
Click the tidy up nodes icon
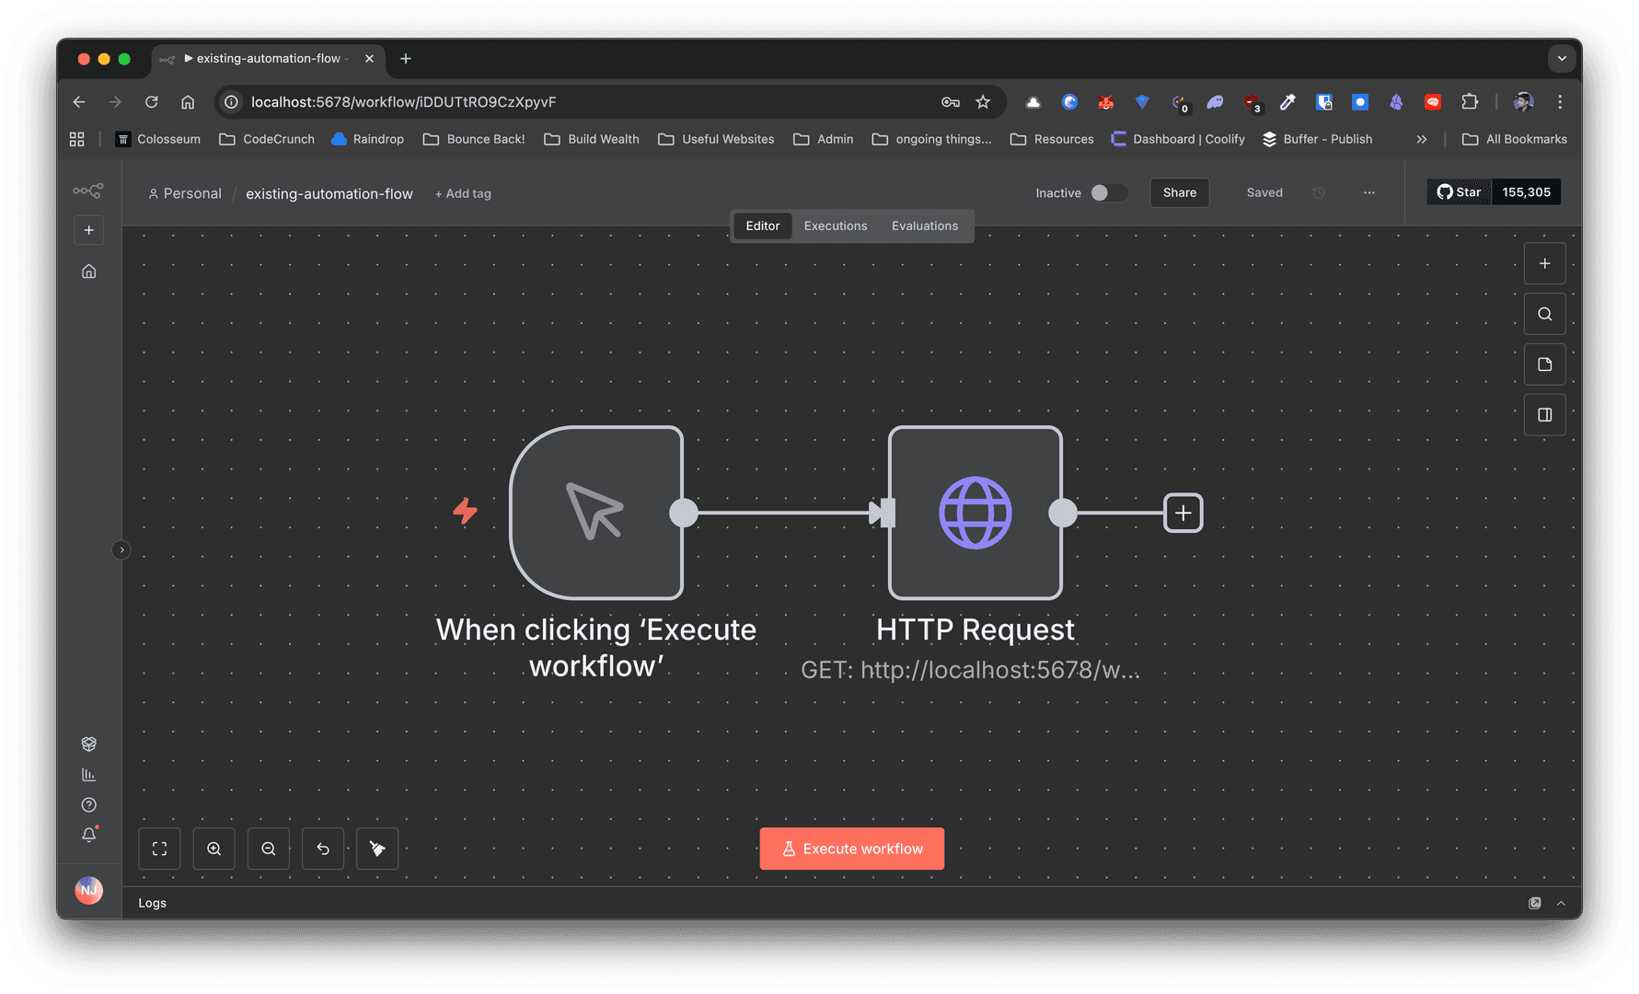[x=377, y=849]
